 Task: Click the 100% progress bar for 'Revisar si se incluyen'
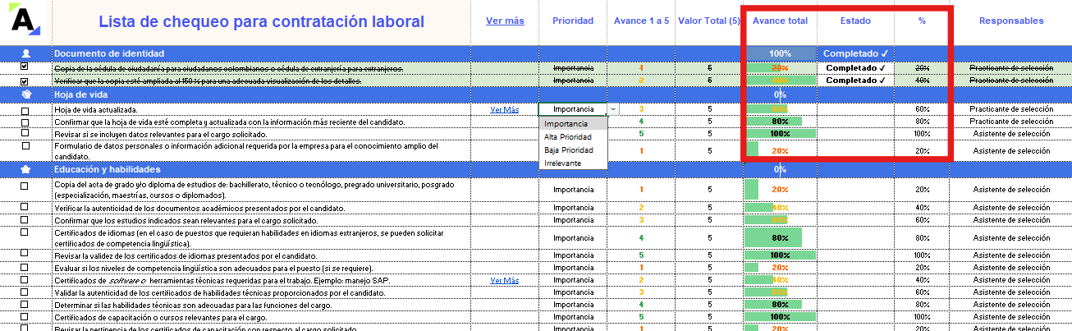[780, 133]
